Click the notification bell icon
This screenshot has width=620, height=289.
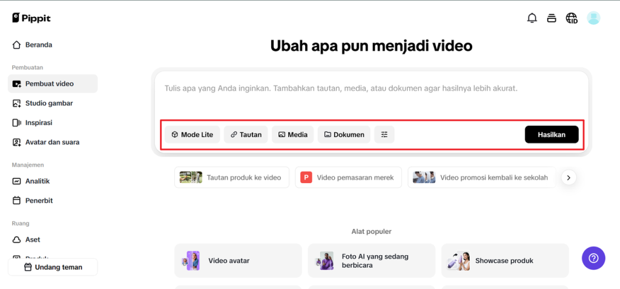click(532, 18)
